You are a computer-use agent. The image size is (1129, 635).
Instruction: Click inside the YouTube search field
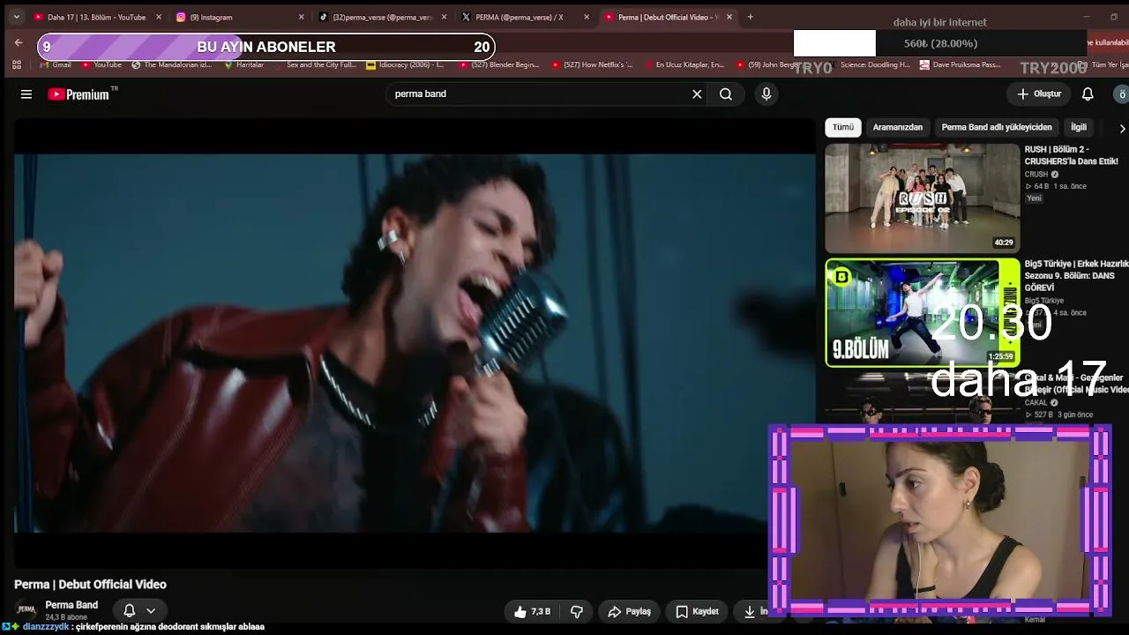(538, 94)
